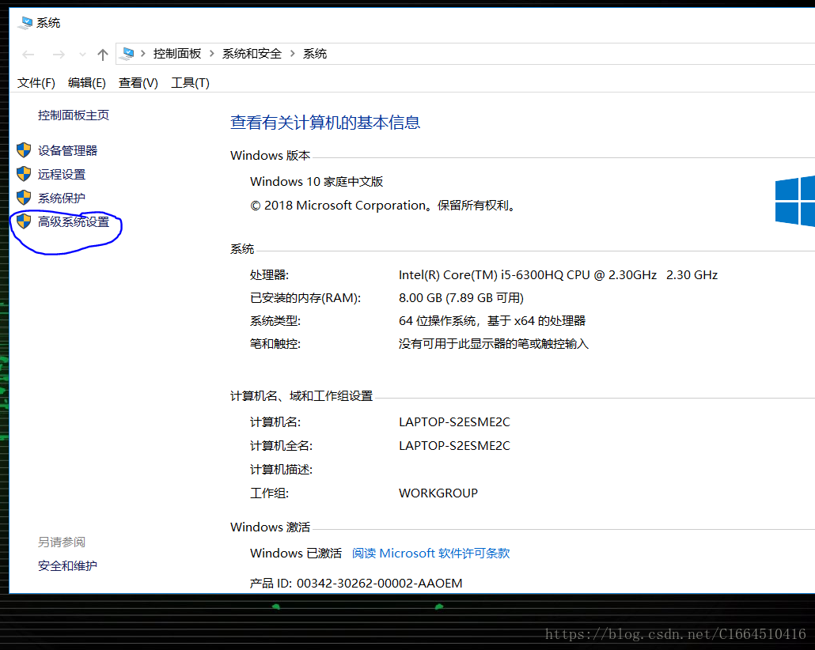The height and width of the screenshot is (650, 815).
Task: Click the pen and touch value 没有可用于此显示器的笔或触控输入
Action: [x=493, y=343]
